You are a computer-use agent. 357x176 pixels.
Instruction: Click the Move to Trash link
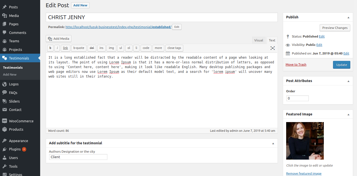point(296,65)
